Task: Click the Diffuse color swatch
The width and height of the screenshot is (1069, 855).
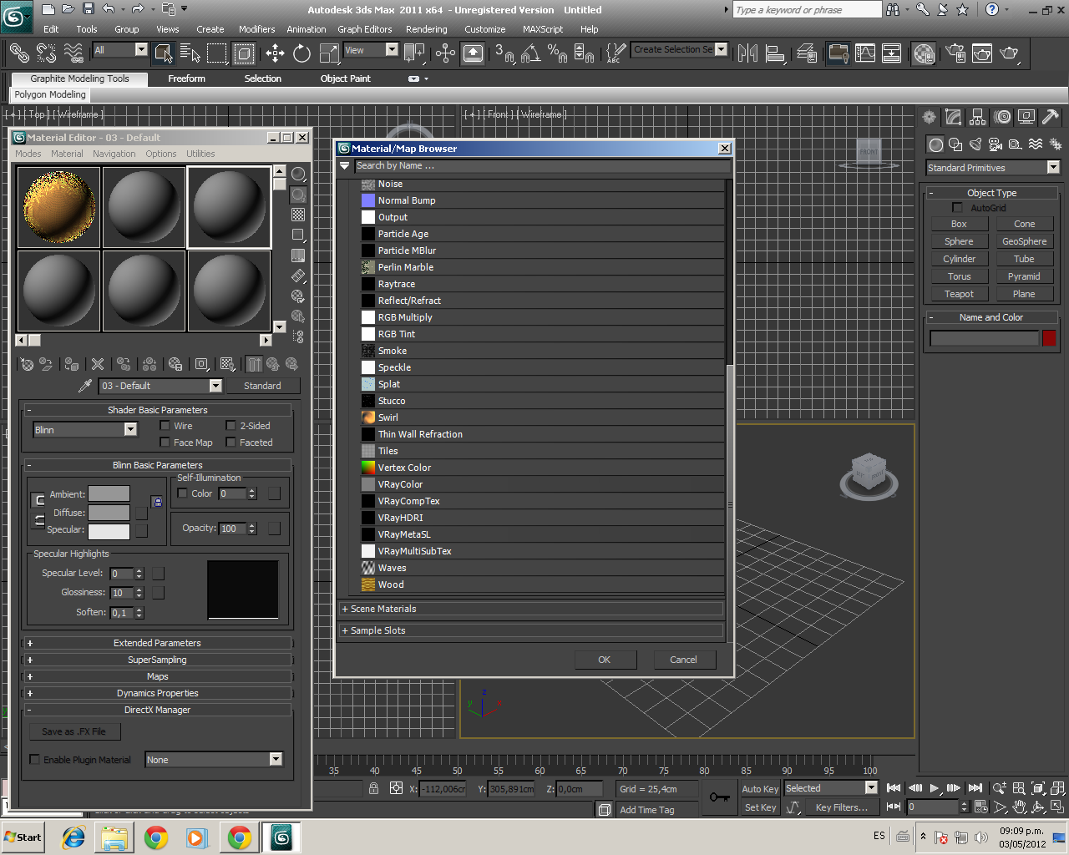Action: pyautogui.click(x=109, y=513)
